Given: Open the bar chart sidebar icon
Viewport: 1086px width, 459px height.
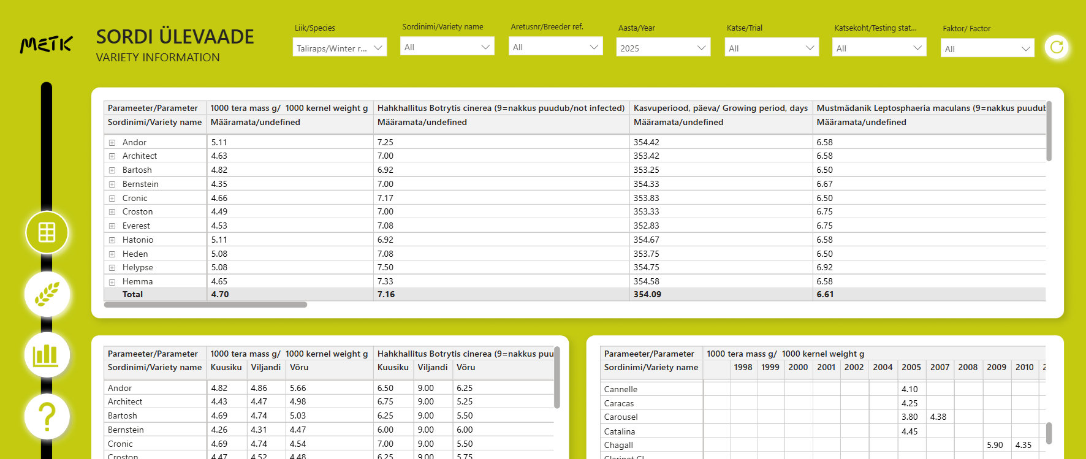Looking at the screenshot, I should click(47, 355).
